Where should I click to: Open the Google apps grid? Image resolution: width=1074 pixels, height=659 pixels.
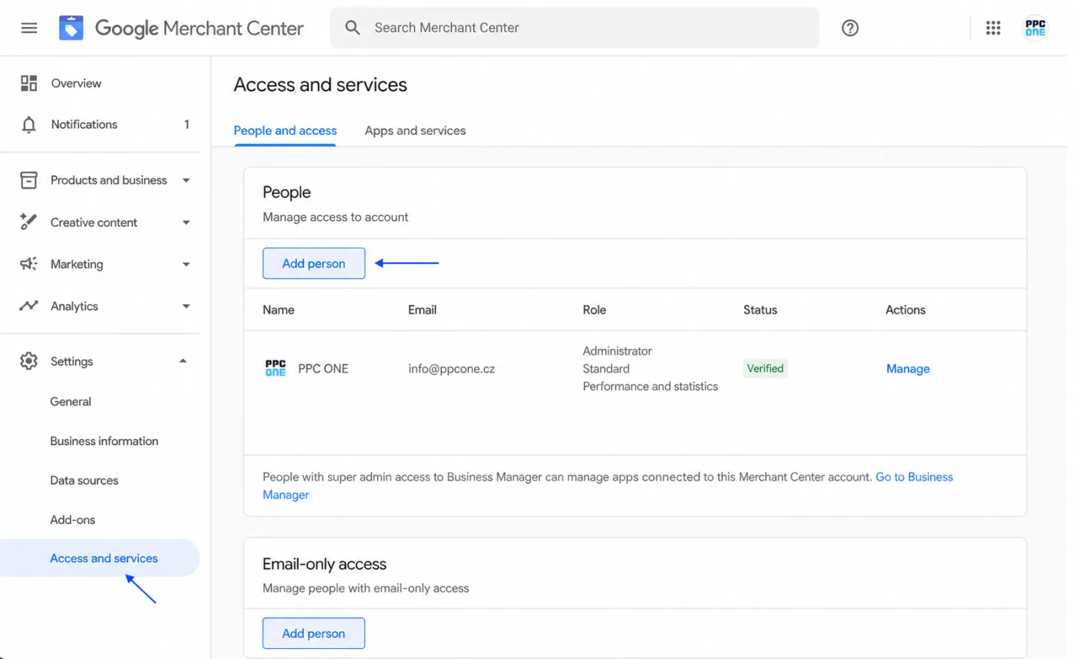[x=993, y=28]
